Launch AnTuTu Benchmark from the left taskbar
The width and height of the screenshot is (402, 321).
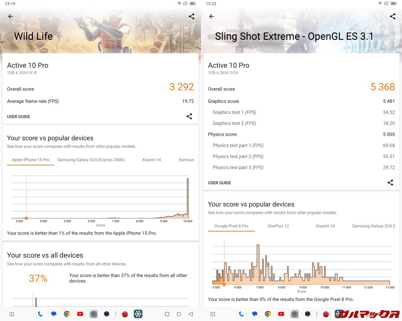coord(125,314)
